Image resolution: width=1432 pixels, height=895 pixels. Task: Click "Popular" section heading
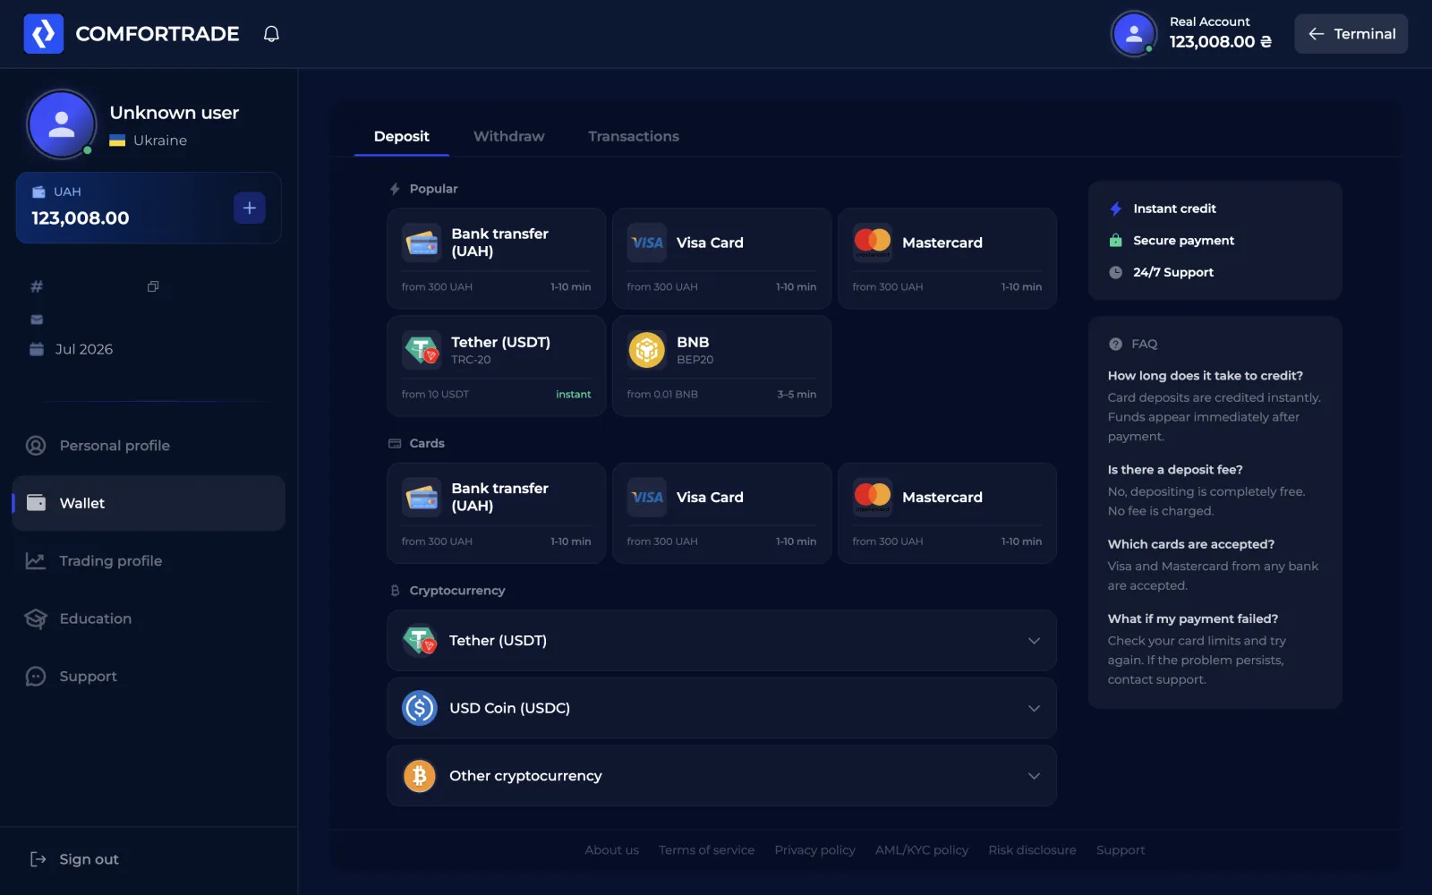coord(433,189)
